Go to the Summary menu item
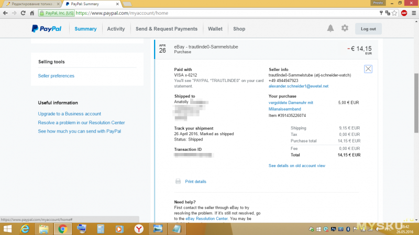419x235 pixels. [85, 29]
